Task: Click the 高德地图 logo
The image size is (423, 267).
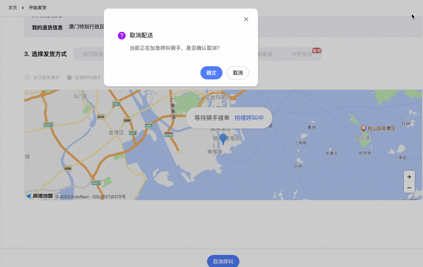Action: [x=40, y=196]
